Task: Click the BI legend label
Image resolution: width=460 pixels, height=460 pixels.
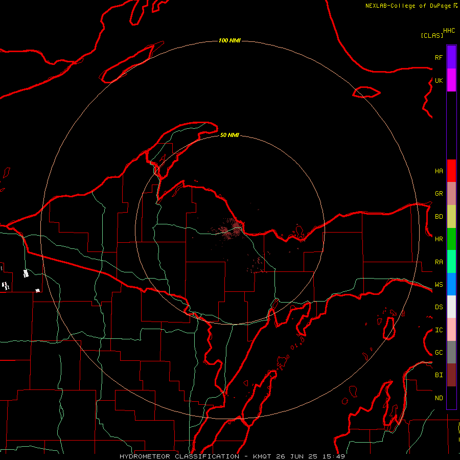Action: pyautogui.click(x=439, y=375)
